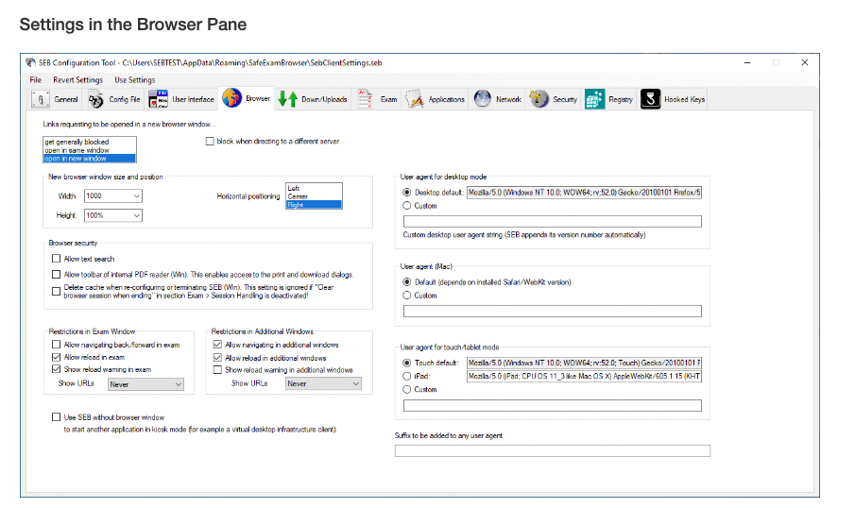Select Custom Mac user agent radio
Image resolution: width=855 pixels, height=508 pixels.
coord(407,295)
